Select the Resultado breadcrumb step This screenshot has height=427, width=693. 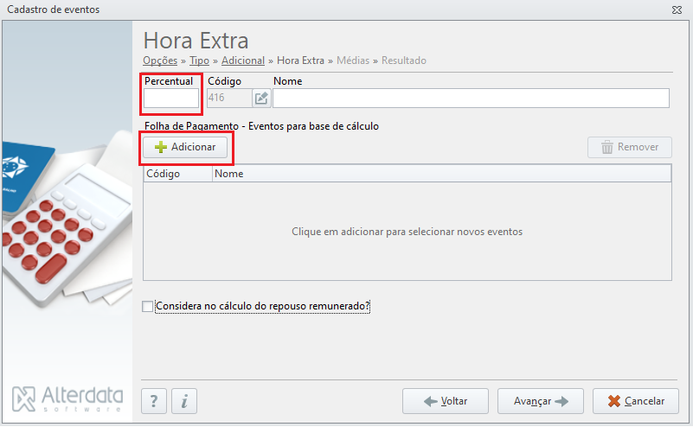[x=404, y=61]
